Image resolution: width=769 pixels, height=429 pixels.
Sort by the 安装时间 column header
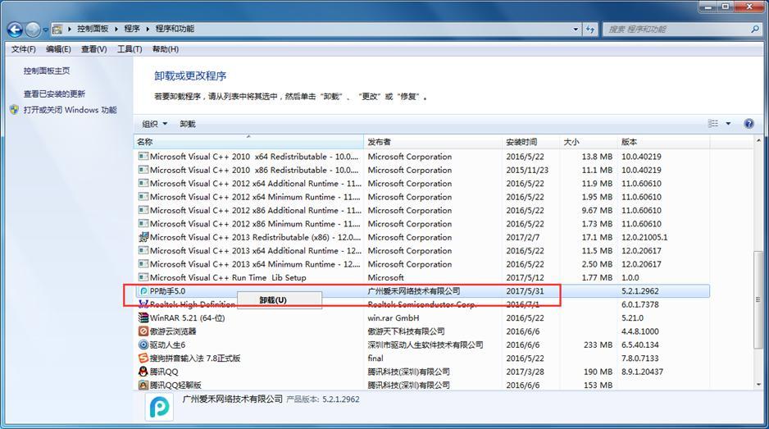coord(531,141)
